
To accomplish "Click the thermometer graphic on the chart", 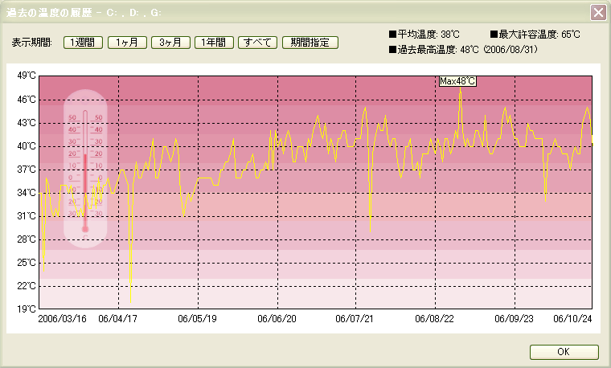I will click(85, 169).
